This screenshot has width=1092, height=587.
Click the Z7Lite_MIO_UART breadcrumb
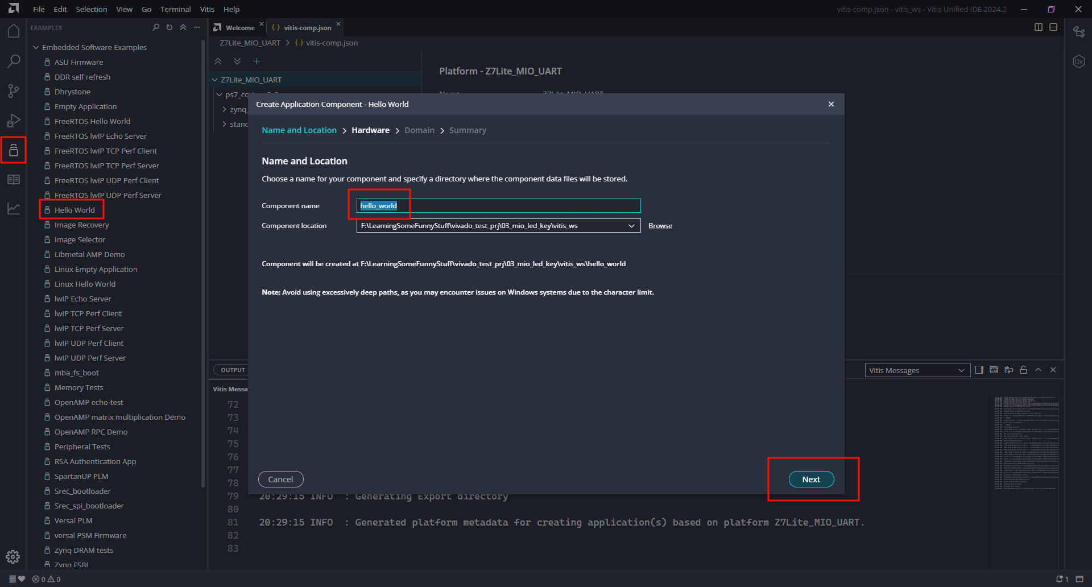pos(250,43)
